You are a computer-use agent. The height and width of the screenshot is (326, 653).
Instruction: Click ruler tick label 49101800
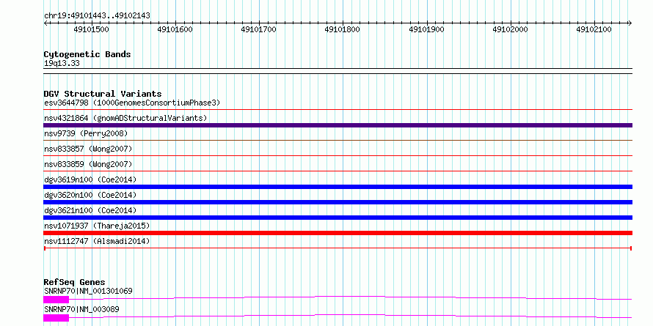(343, 29)
